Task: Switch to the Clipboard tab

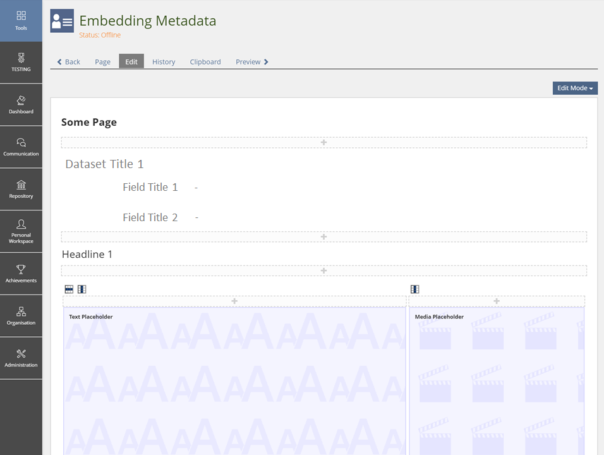Action: point(205,62)
